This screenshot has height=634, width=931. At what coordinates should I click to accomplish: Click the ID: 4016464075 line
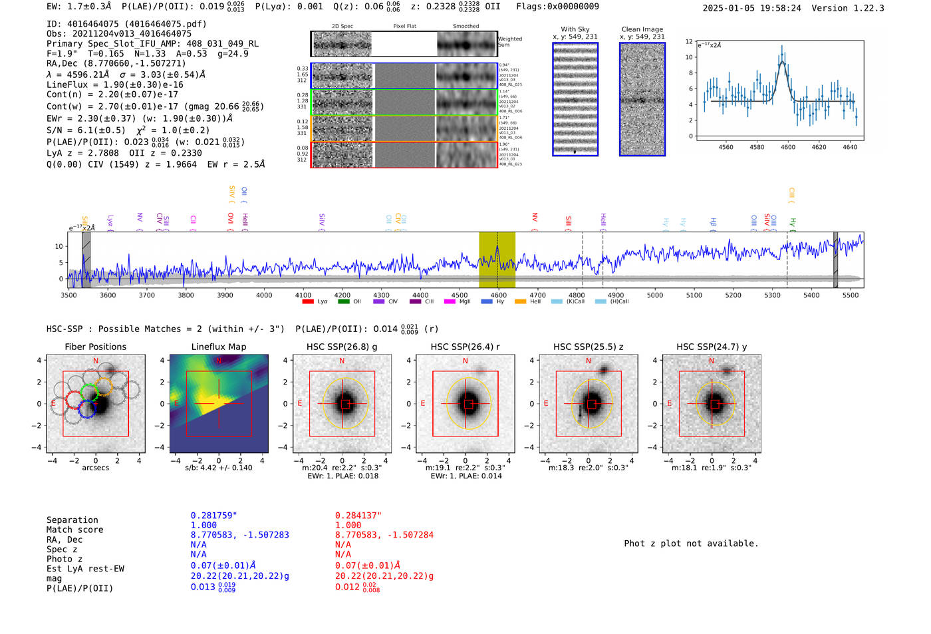point(126,24)
